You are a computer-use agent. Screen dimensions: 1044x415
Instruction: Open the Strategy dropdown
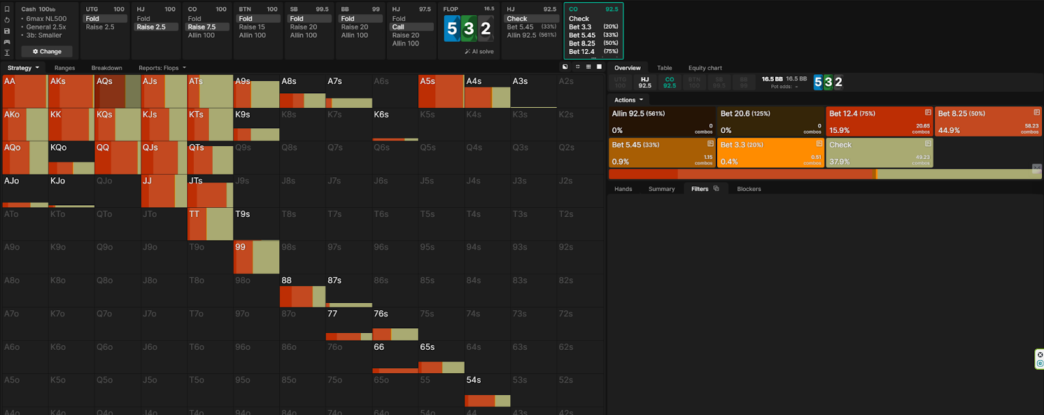coord(23,68)
